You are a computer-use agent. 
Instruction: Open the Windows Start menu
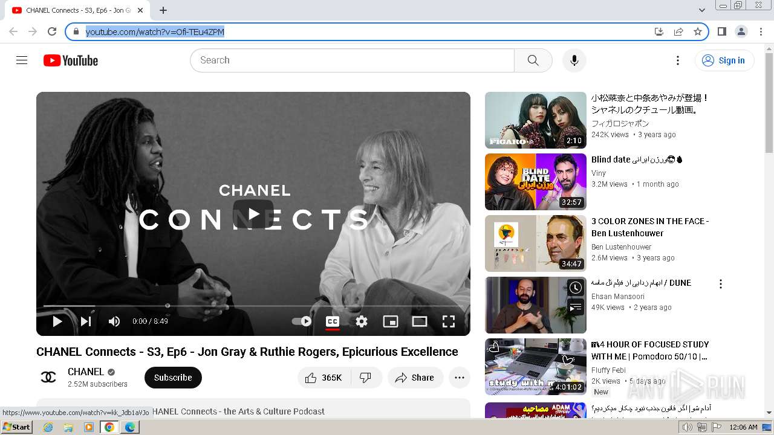click(17, 427)
